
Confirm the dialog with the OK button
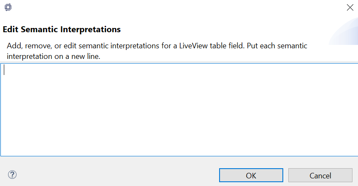[x=251, y=175]
